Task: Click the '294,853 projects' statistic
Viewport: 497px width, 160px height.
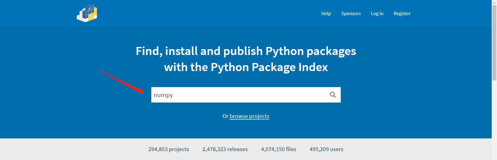Action: 169,149
